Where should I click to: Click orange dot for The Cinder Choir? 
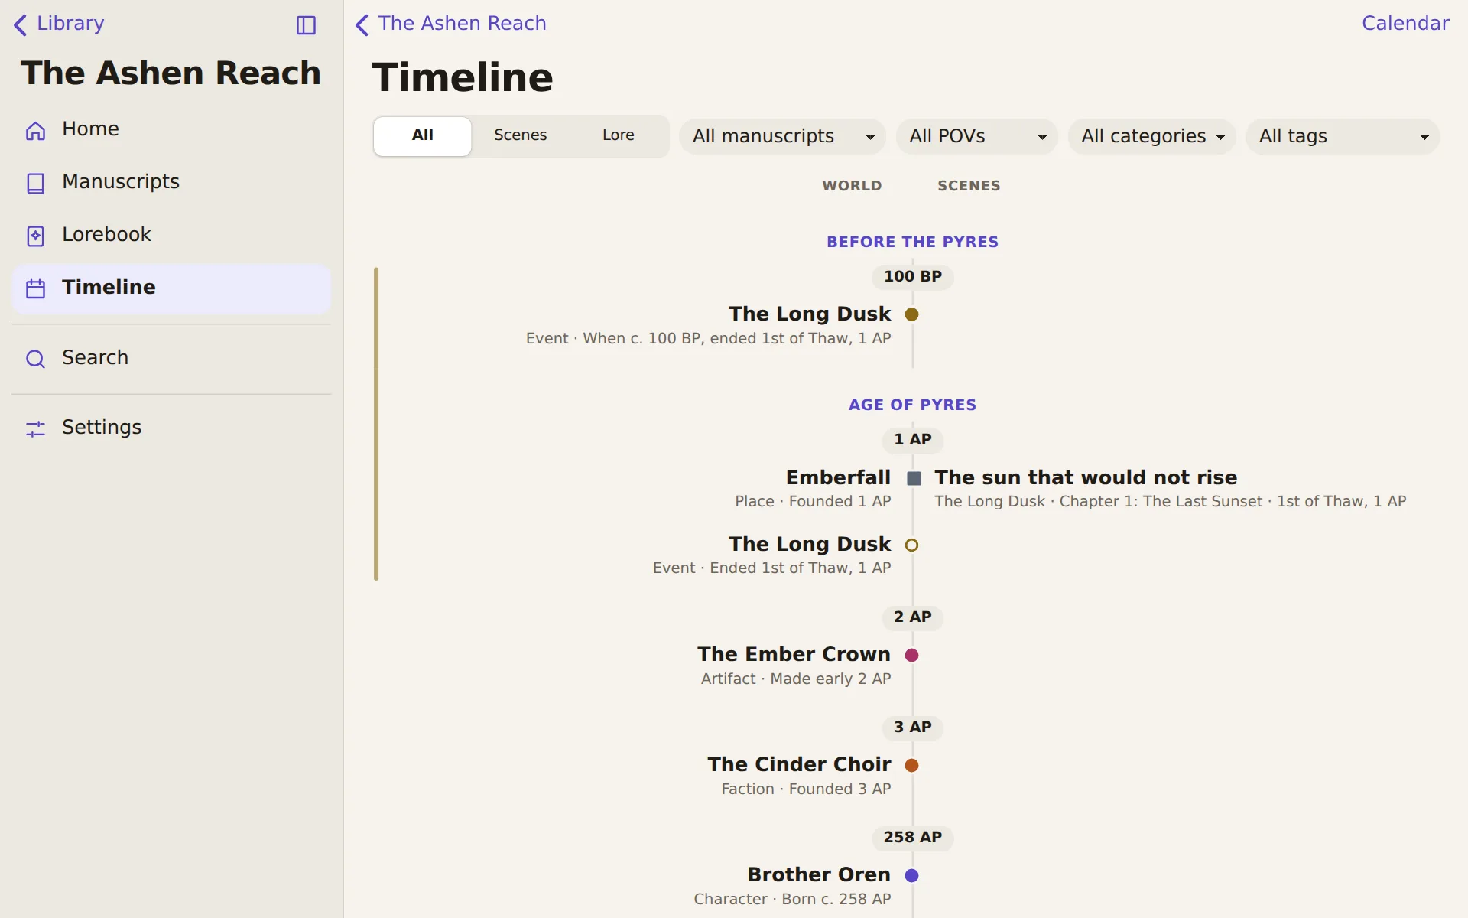(912, 766)
